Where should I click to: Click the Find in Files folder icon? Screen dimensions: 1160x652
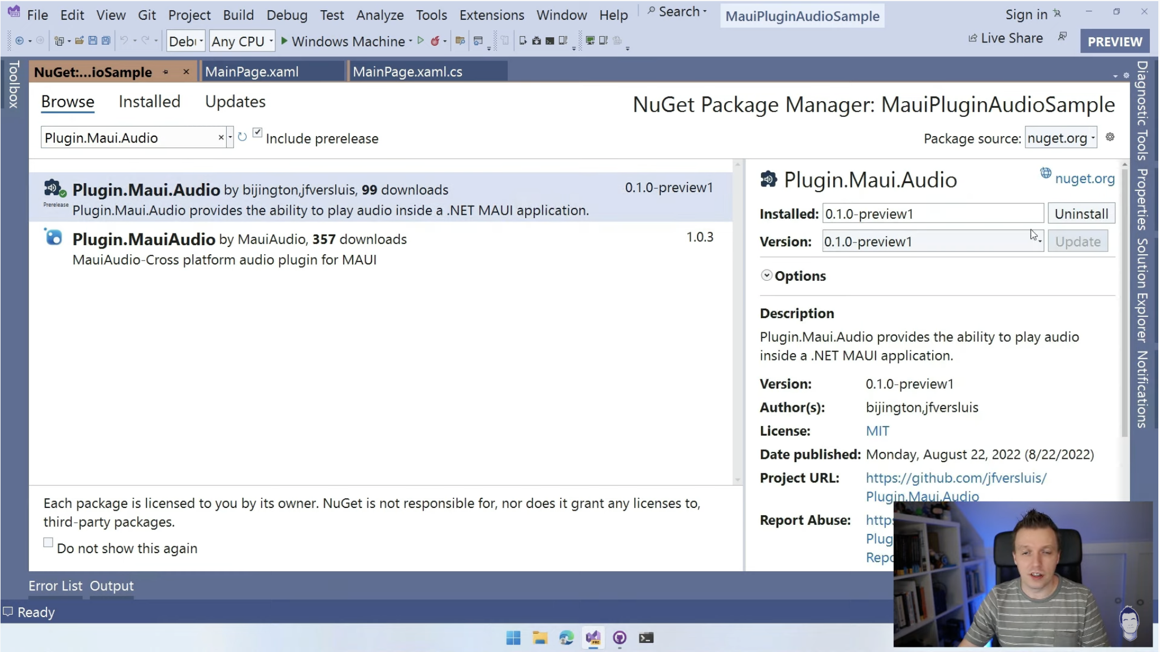point(460,41)
